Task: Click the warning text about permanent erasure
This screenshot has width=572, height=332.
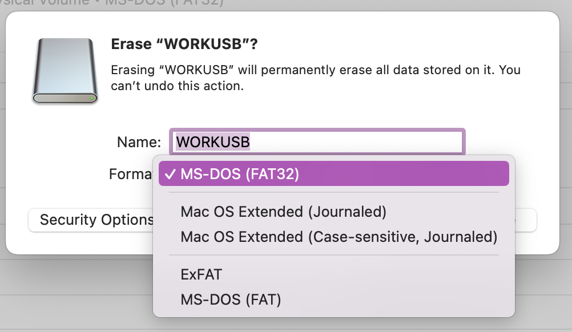Action: [x=314, y=77]
